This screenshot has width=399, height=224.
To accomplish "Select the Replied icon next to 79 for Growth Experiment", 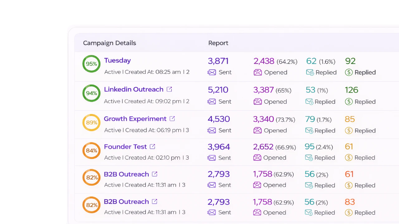I will tap(310, 131).
